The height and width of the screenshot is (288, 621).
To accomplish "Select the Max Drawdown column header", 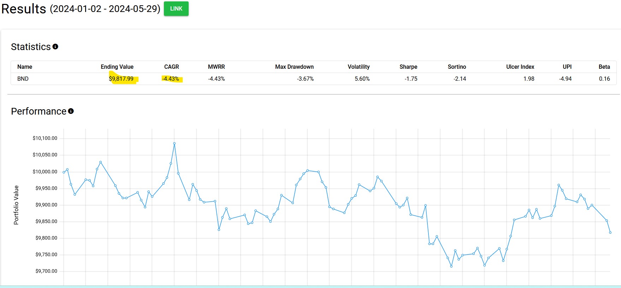I will [294, 67].
